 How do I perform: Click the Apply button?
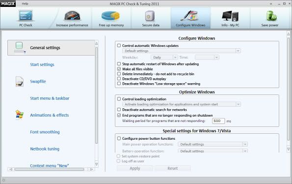click(x=135, y=168)
